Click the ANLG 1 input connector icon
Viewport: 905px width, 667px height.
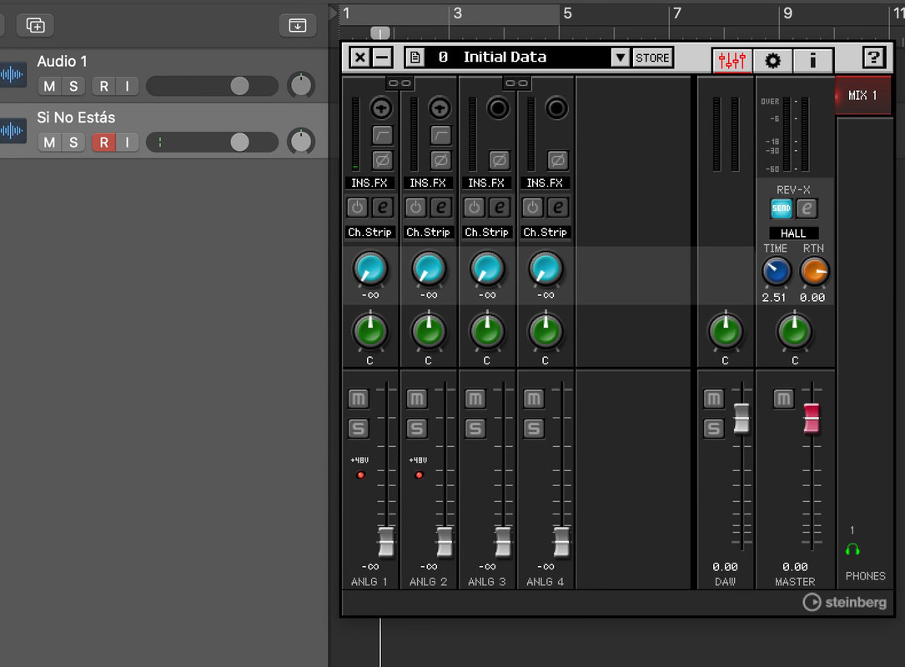tap(381, 108)
